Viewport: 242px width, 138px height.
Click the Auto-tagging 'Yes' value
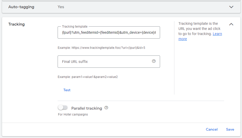61,7
